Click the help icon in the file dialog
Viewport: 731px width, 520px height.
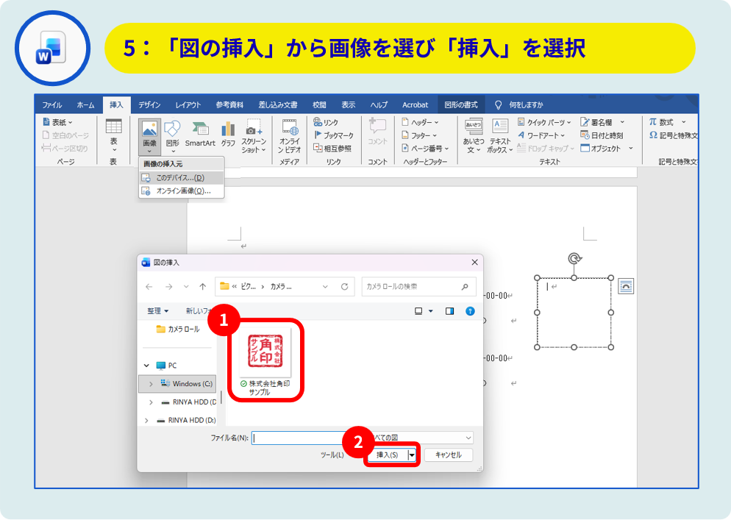coord(470,311)
